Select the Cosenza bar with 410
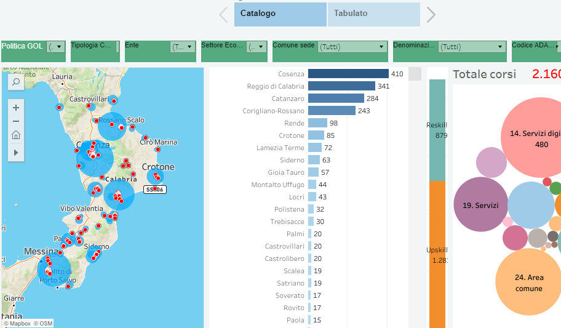The image size is (561, 328). point(348,74)
